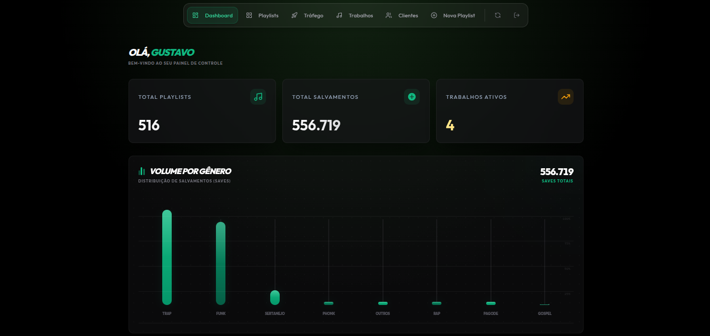Go to the Tráfego tab
710x336 pixels.
pyautogui.click(x=308, y=15)
